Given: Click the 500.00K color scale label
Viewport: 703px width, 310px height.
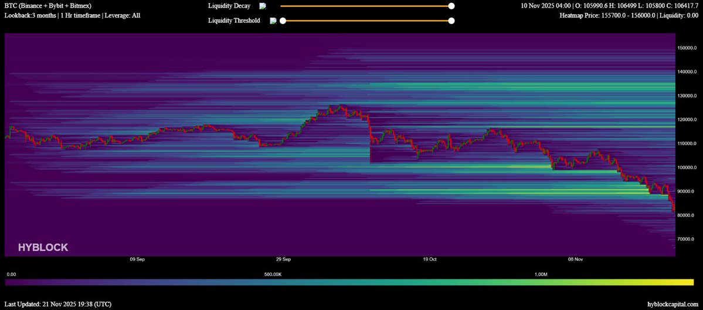Looking at the screenshot, I should pyautogui.click(x=273, y=274).
